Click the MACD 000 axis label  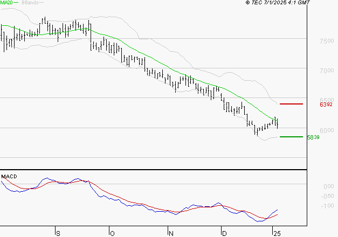329,186
